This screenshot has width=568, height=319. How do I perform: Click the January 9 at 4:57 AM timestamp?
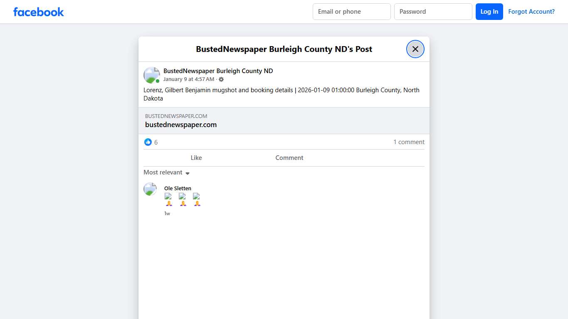click(189, 79)
